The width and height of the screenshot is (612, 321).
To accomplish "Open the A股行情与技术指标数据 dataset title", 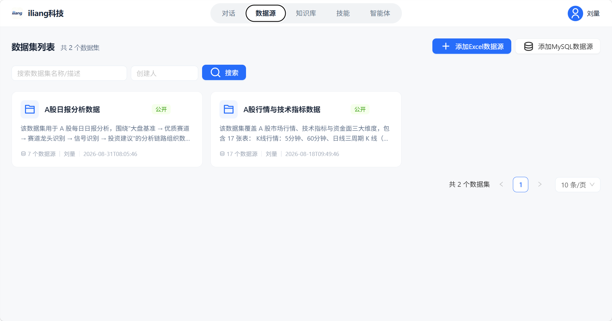I will coord(282,110).
